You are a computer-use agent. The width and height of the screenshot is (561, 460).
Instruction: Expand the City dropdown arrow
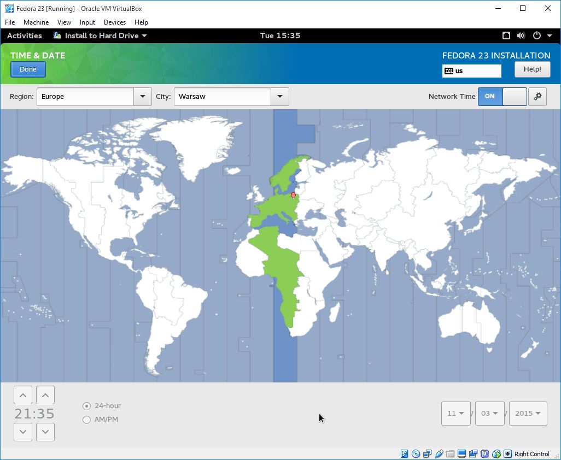click(280, 97)
